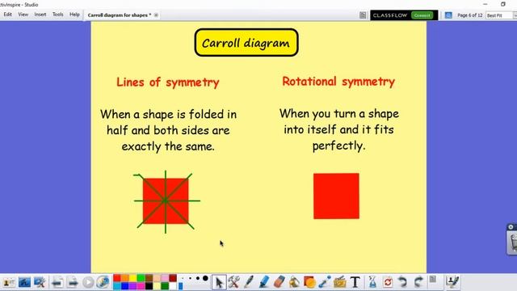Pick the orange color swatch
This screenshot has height=291, width=517.
point(124,278)
